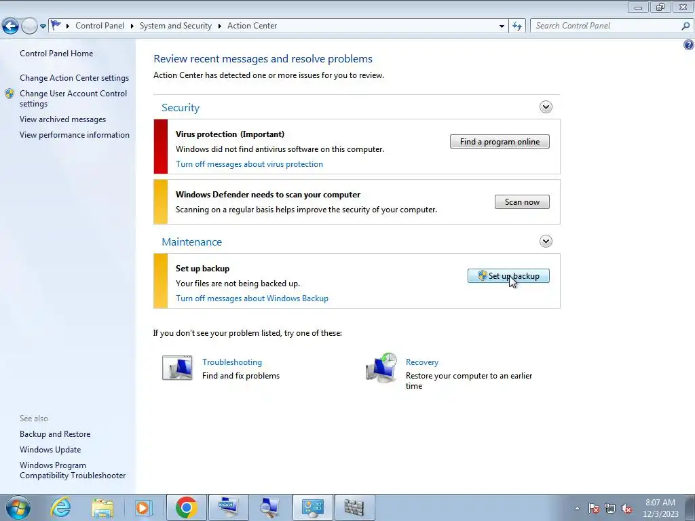The image size is (695, 521).
Task: Click the UAC shield icon in sidebar
Action: pos(10,94)
